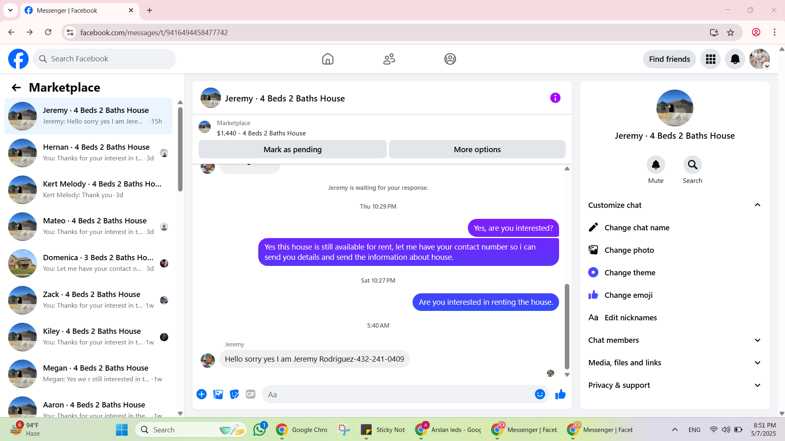Open Chrome profile icon

[x=756, y=32]
